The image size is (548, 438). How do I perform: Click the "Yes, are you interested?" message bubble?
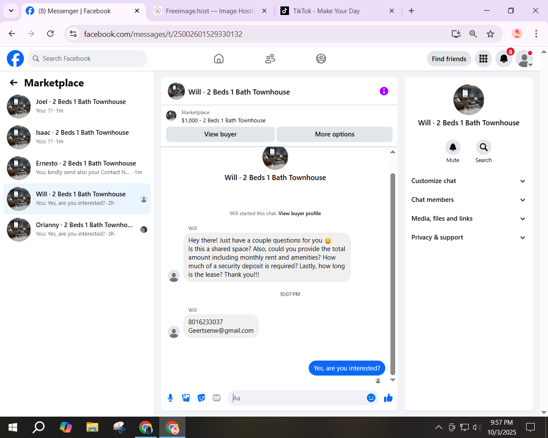pos(347,368)
